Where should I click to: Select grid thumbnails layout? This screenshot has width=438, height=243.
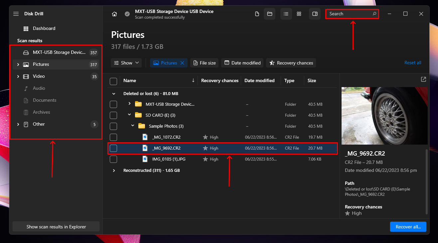click(299, 14)
